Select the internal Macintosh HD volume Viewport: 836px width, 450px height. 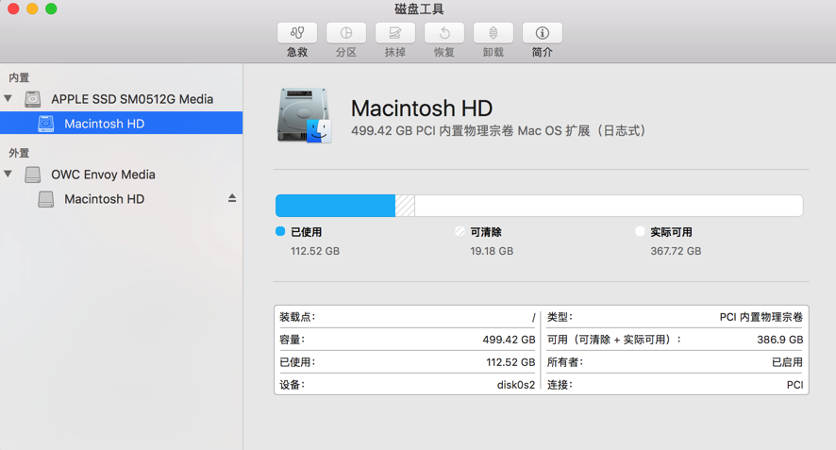coord(104,124)
